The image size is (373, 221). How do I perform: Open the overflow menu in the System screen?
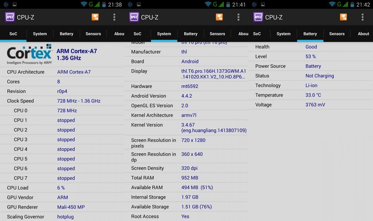[238, 17]
